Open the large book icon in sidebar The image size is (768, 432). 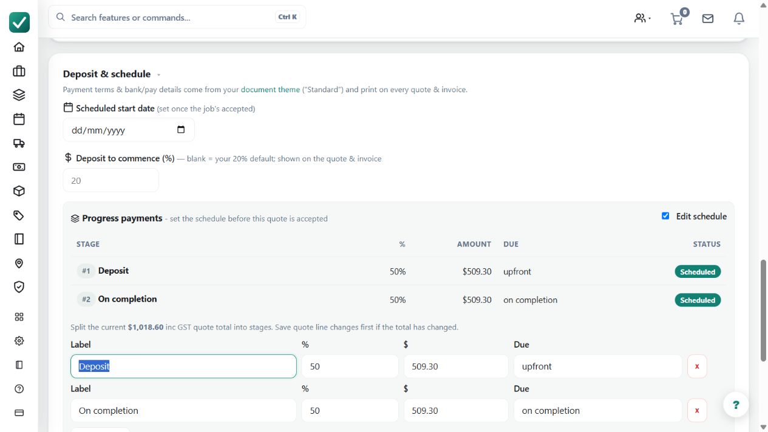(19, 239)
